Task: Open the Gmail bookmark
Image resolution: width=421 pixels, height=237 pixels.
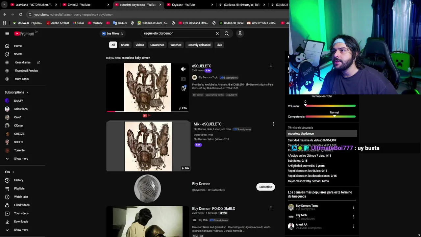Action: (x=78, y=23)
